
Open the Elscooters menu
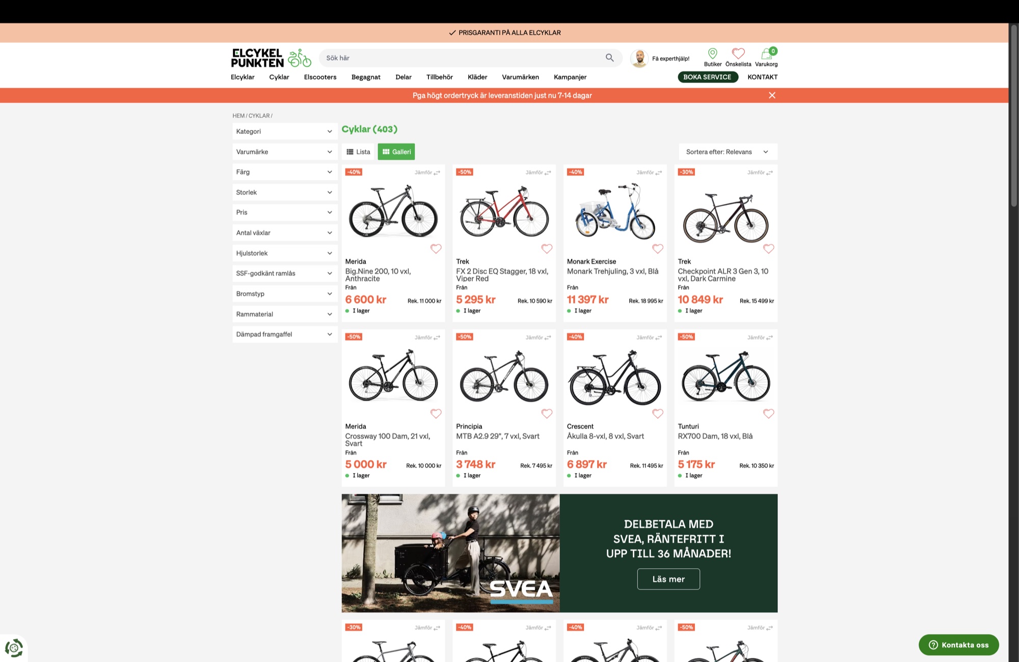(320, 77)
